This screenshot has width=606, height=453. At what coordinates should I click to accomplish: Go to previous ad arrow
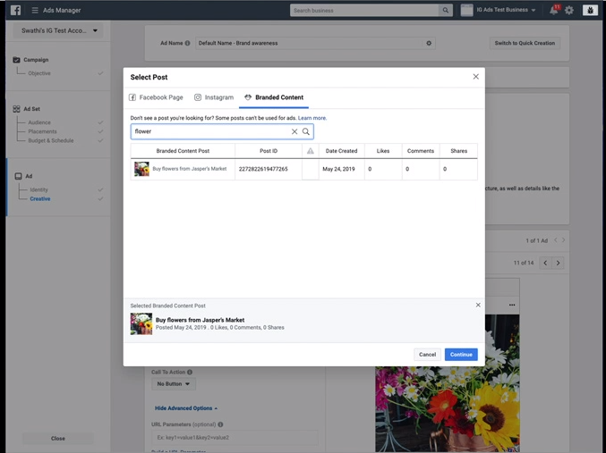pyautogui.click(x=556, y=240)
